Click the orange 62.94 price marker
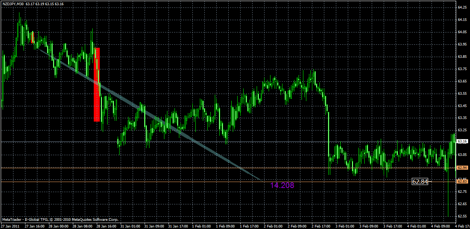Image resolution: width=470 pixels, height=229 pixels. 462,168
